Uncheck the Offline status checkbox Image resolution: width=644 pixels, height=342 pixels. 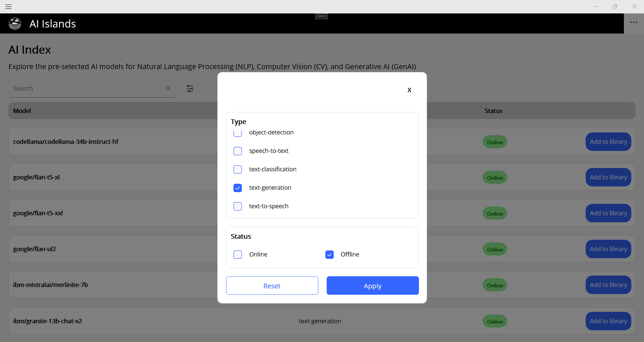[329, 254]
